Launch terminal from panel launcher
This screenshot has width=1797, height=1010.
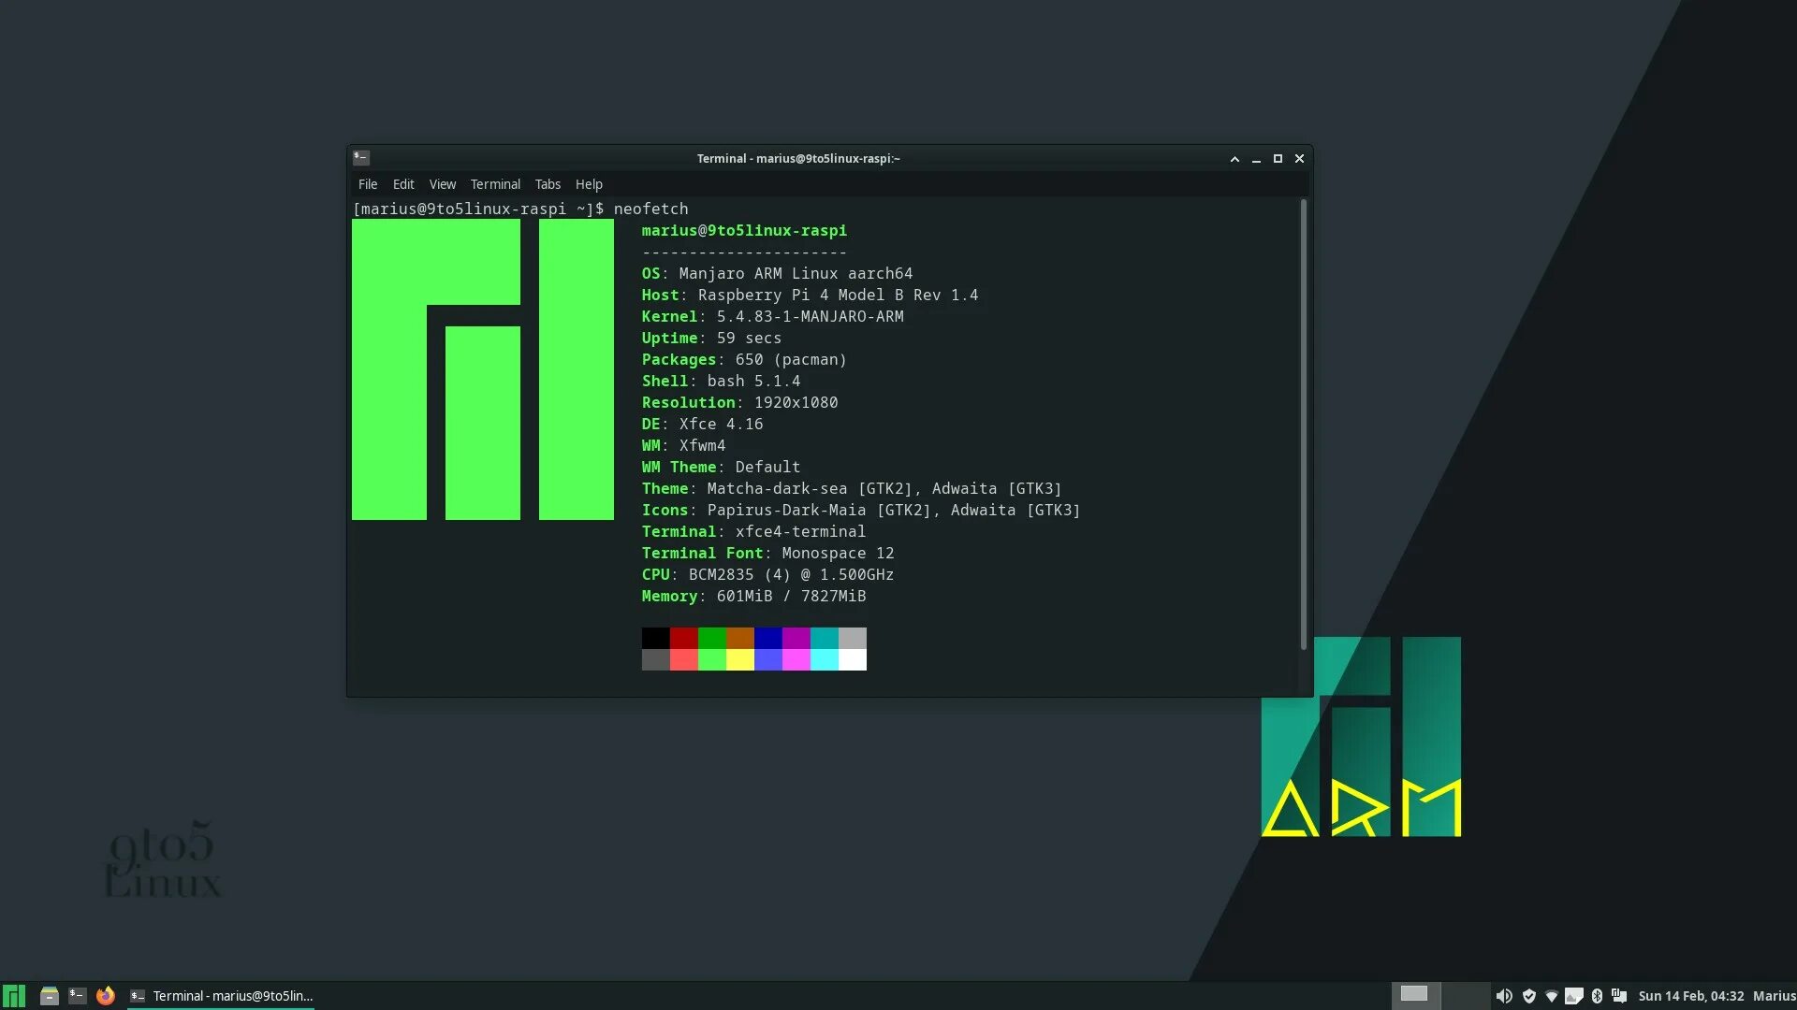pyautogui.click(x=78, y=996)
